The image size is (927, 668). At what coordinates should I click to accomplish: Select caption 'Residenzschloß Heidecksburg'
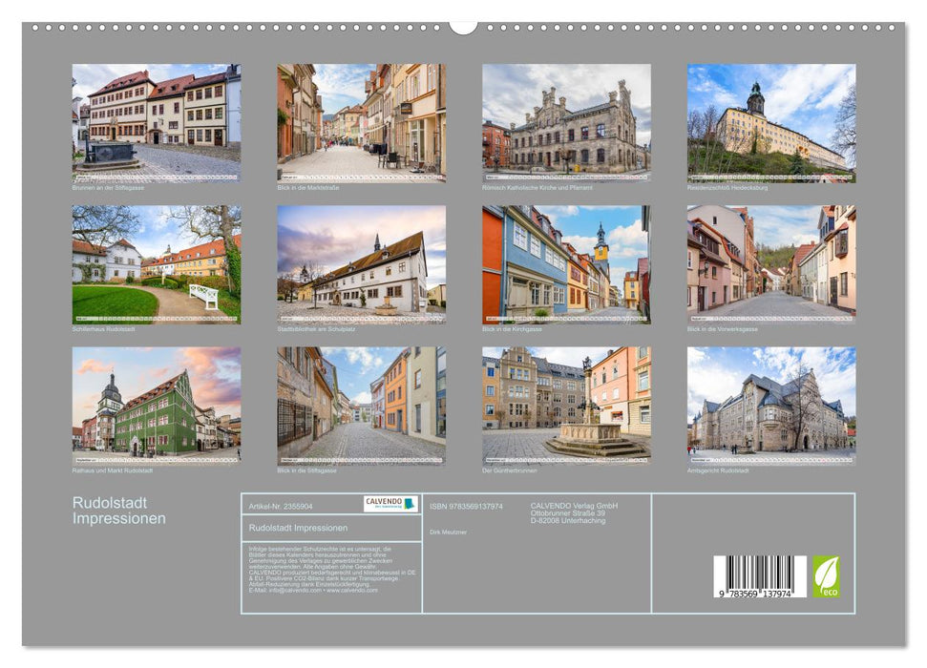[727, 188]
